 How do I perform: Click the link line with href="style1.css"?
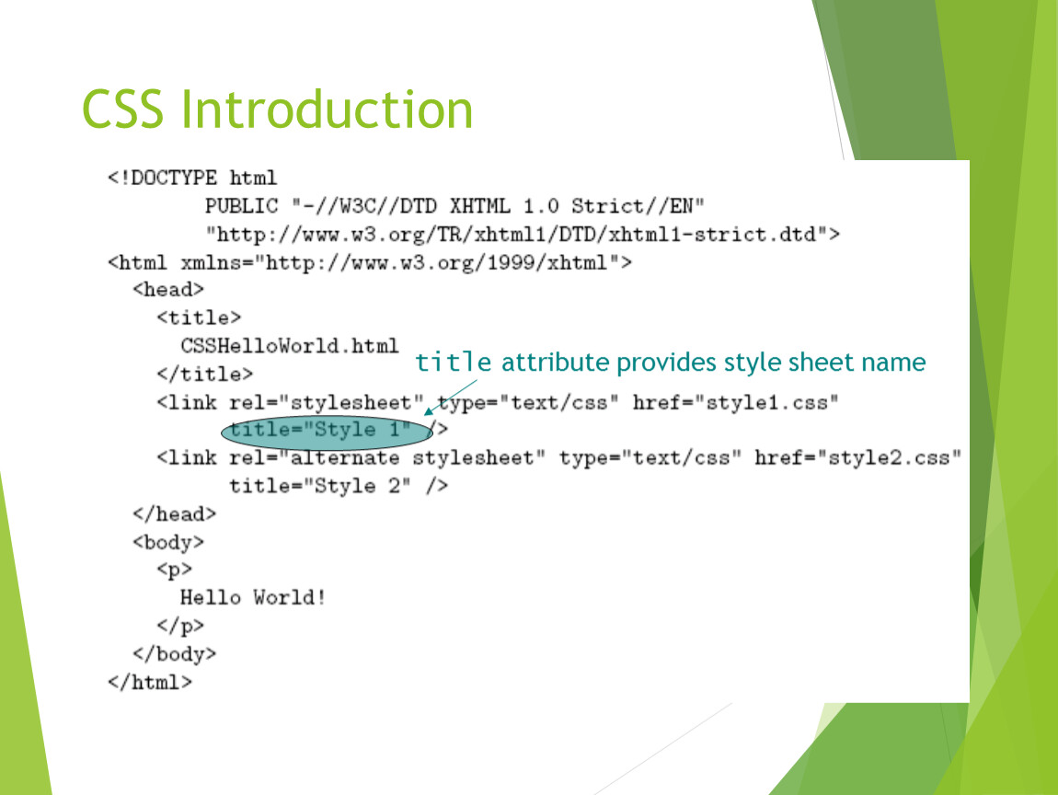coord(498,403)
